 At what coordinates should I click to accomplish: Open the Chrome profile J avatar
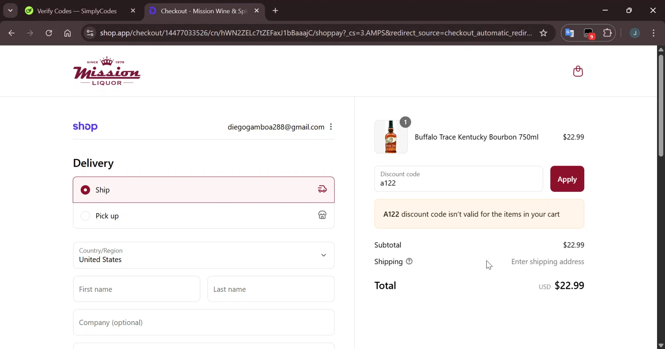point(635,33)
